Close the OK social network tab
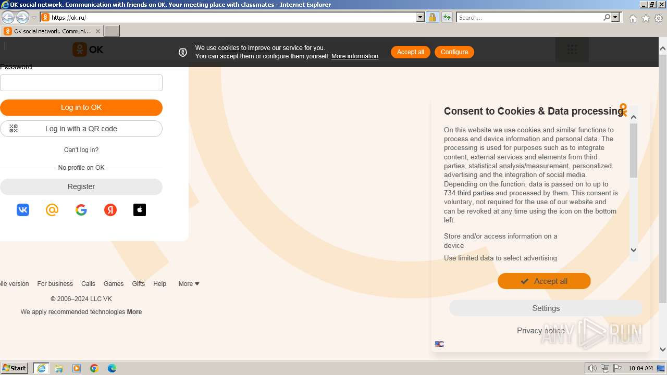 pos(97,31)
